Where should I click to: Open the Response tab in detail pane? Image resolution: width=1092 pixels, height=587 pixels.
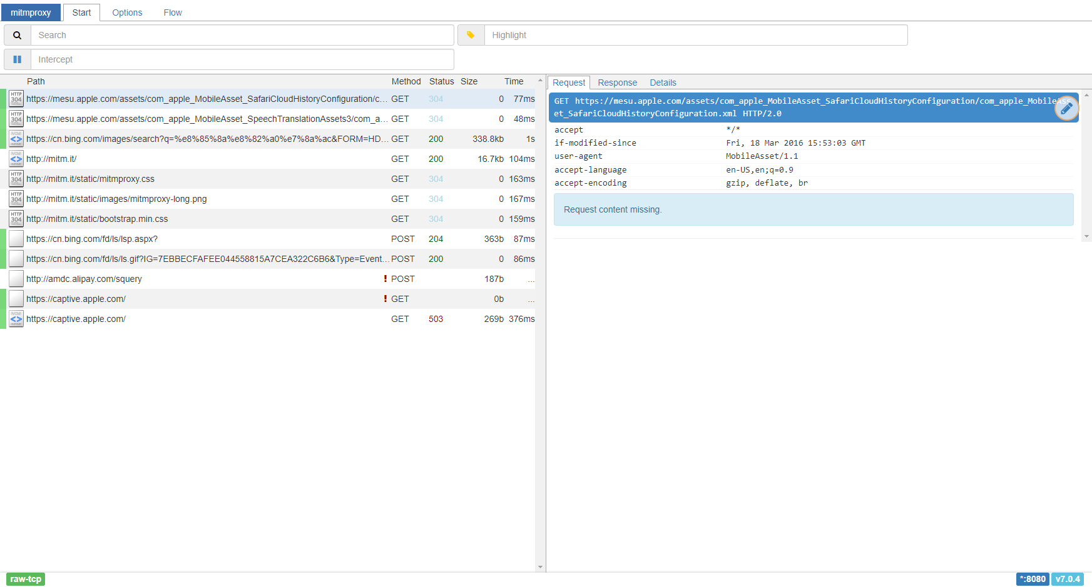click(x=617, y=83)
